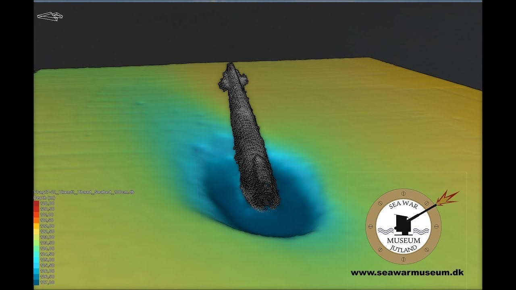Open the www.seawarmuseum.dk link
This screenshot has width=516, height=290.
point(407,273)
